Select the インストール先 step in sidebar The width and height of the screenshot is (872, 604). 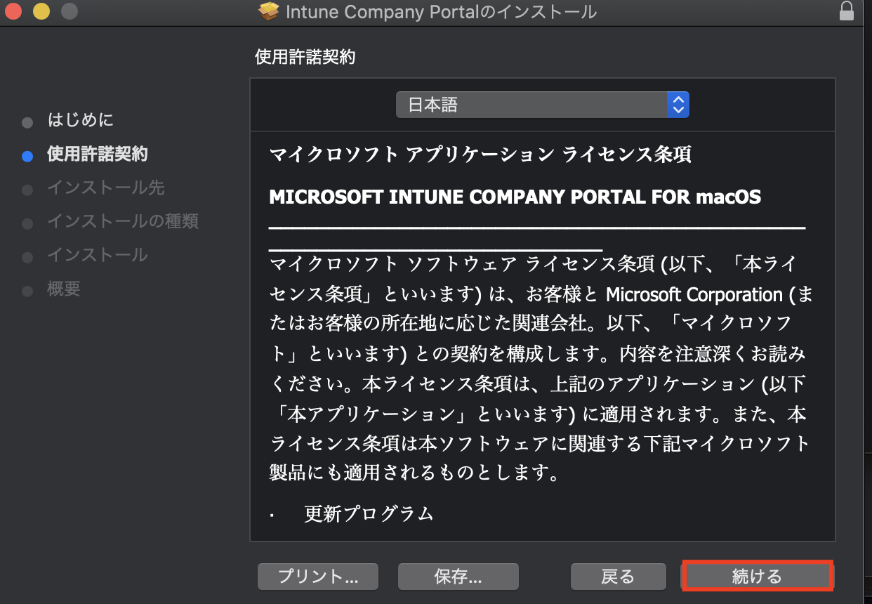106,188
